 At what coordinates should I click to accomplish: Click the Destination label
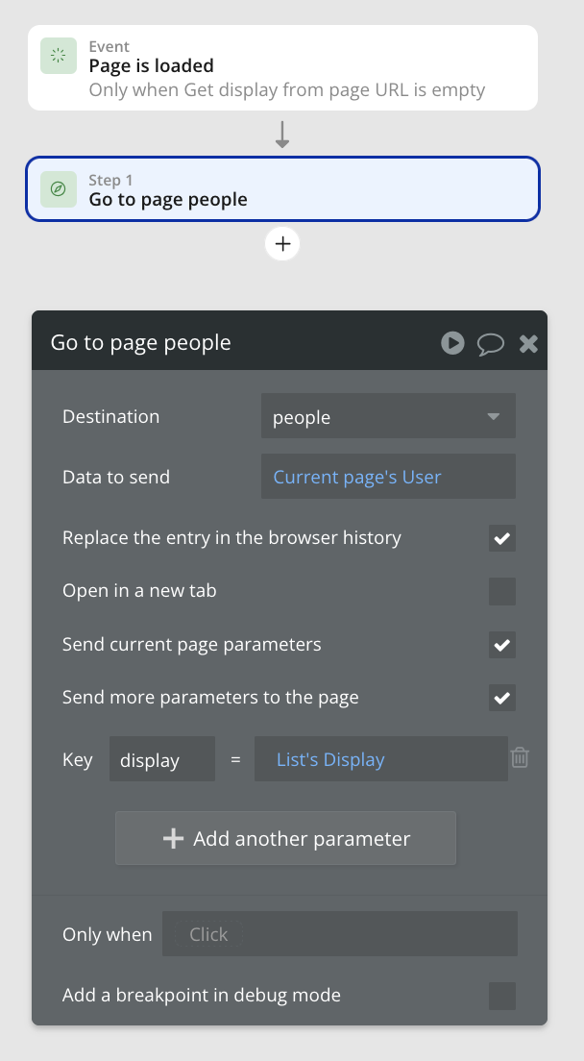coord(110,416)
